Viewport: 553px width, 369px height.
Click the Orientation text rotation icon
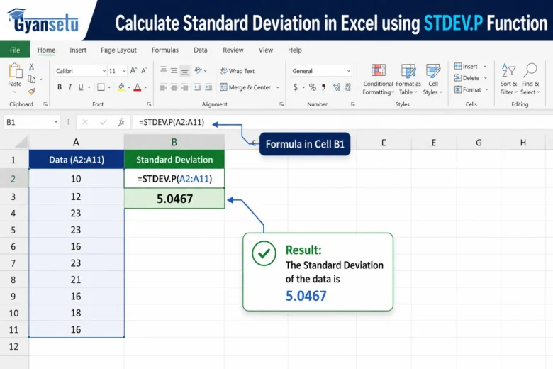tap(199, 70)
